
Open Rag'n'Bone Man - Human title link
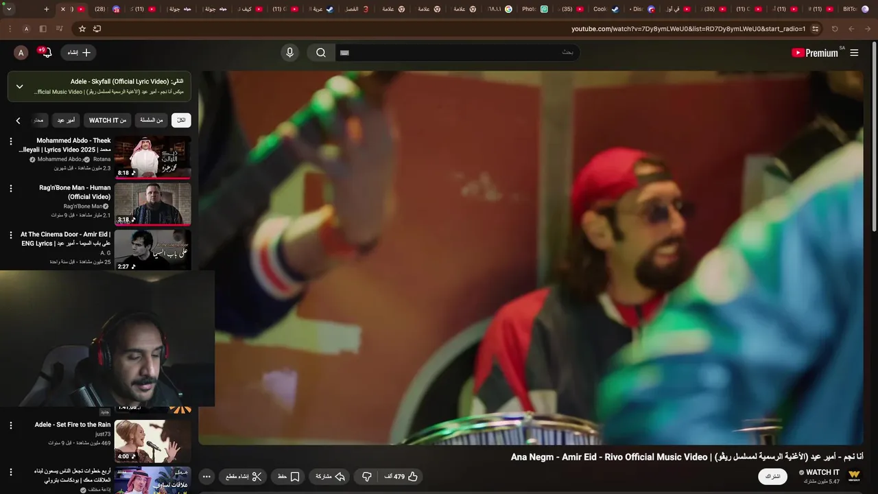(75, 192)
